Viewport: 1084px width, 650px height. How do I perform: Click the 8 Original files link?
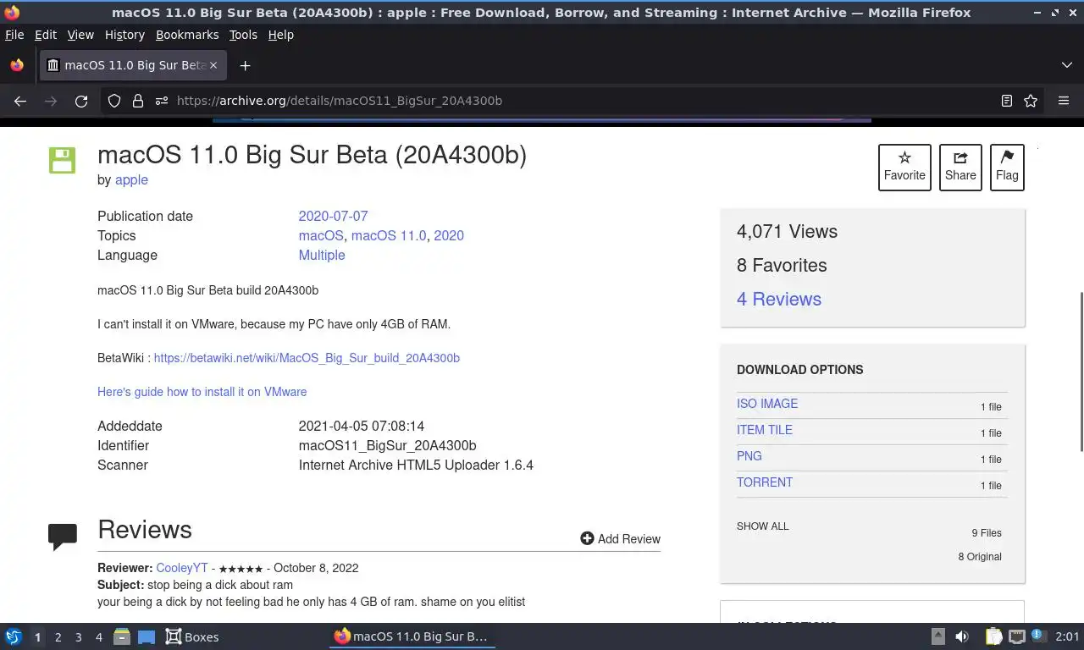click(980, 557)
